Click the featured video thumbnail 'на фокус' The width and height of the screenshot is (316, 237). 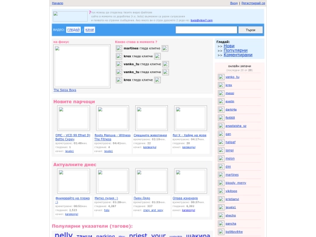(82, 66)
